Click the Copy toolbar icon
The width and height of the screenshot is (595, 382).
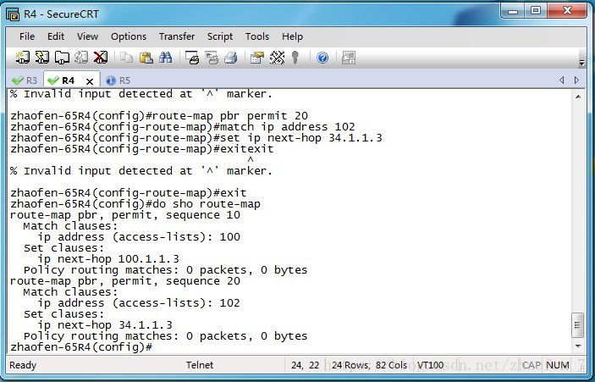[x=126, y=58]
